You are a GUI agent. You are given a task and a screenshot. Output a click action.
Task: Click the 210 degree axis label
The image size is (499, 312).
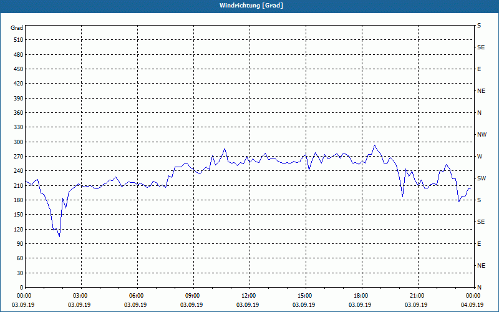pyautogui.click(x=19, y=185)
